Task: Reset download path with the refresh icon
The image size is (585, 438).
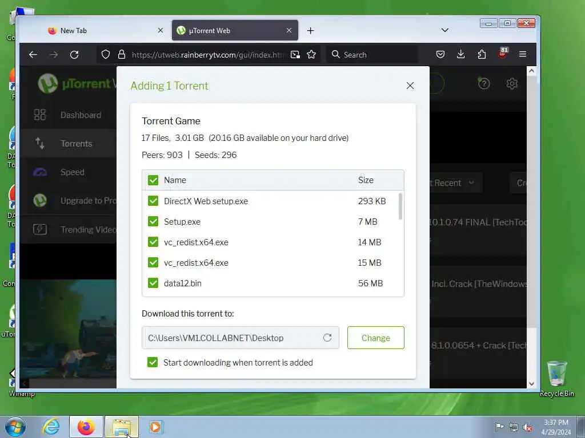Action: [327, 338]
